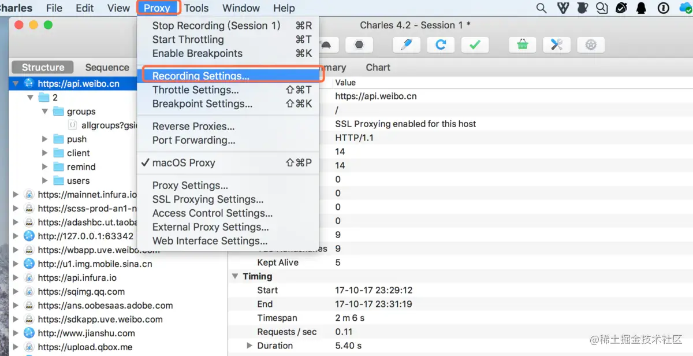Switch to the Chart tab

(x=378, y=67)
